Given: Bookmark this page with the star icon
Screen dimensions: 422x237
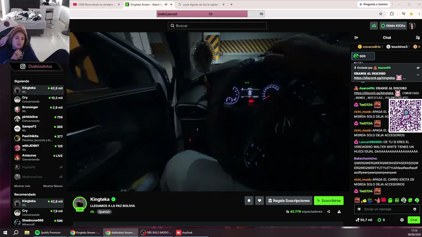Looking at the screenshot, I should pos(380,14).
